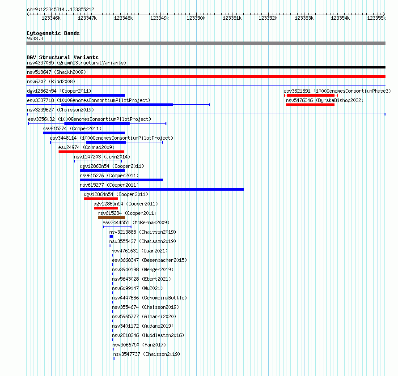Screen dimensions: 398x376
Task: Open nsv3239627 (Chaisson2019) label
Action: [60, 110]
